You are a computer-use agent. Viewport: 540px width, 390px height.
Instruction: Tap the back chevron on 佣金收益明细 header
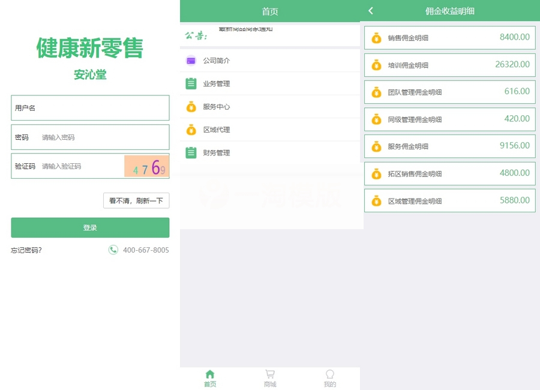[x=370, y=11]
